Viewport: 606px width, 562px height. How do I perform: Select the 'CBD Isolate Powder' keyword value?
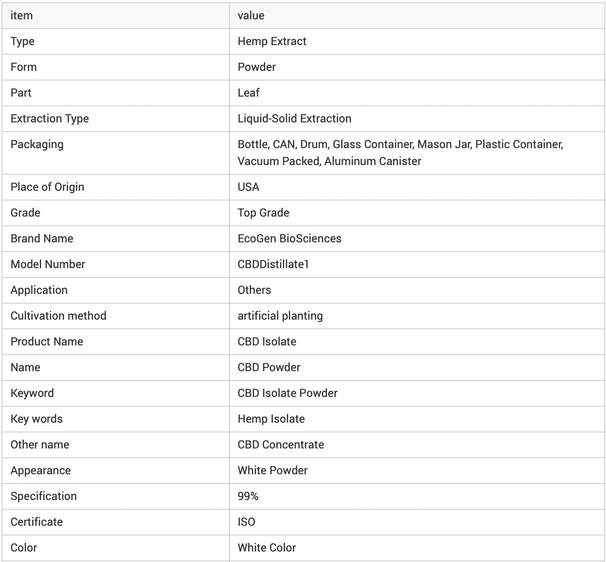288,393
